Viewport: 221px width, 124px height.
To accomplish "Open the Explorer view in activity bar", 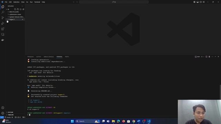I will (x=3, y=7).
